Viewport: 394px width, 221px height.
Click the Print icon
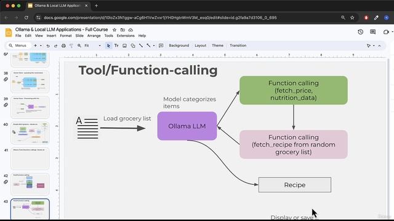click(x=63, y=45)
